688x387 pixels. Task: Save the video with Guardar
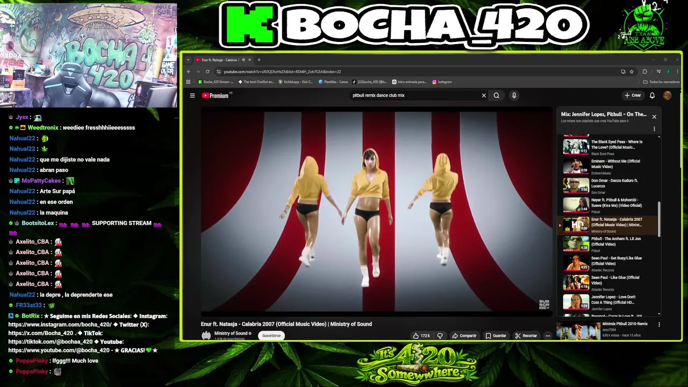[496, 335]
